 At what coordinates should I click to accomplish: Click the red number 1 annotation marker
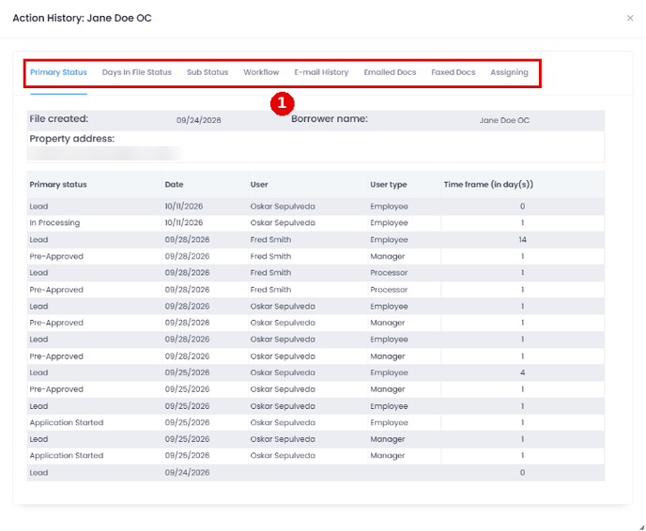(283, 103)
